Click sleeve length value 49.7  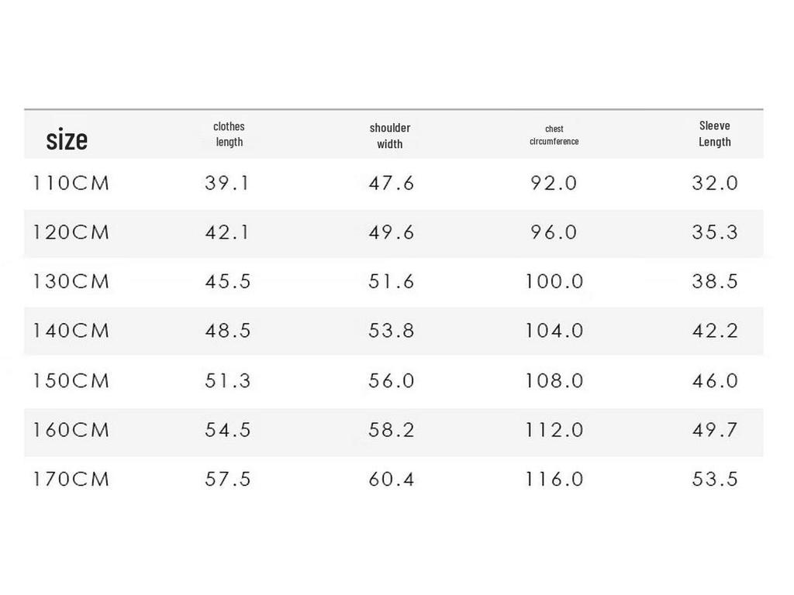(714, 430)
